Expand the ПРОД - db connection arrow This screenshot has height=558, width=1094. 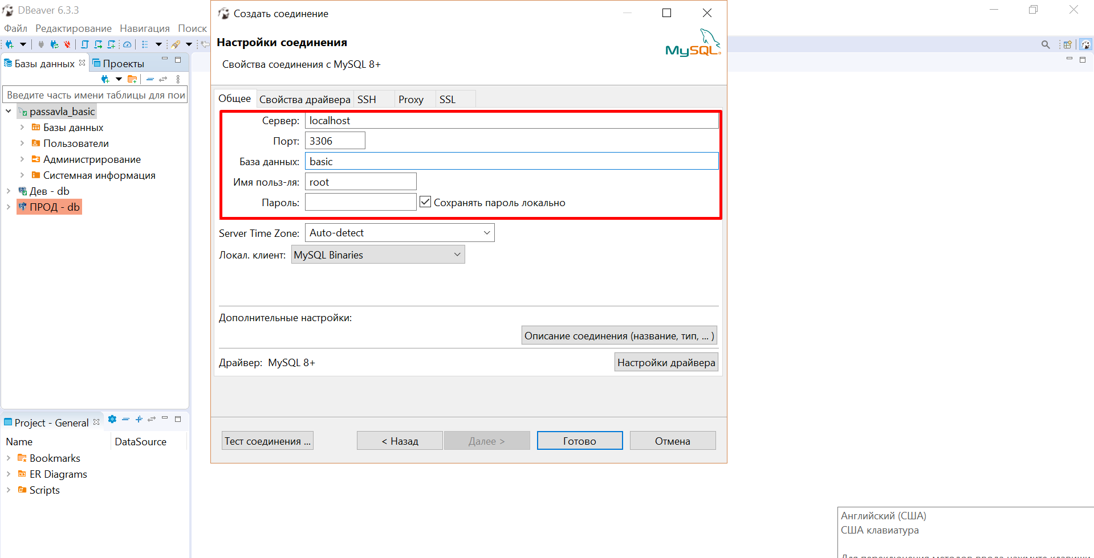click(x=9, y=207)
